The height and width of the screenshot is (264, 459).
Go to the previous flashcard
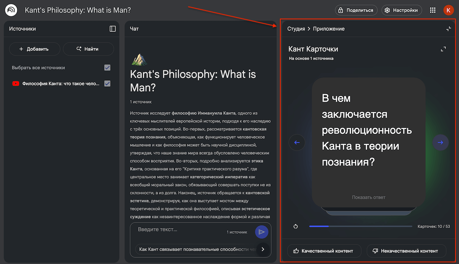297,143
